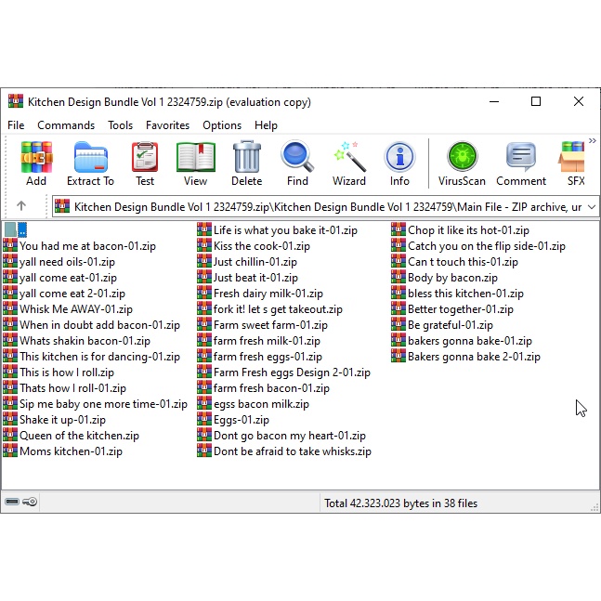Screen dimensions: 601x601
Task: Open the File menu
Action: [x=16, y=125]
